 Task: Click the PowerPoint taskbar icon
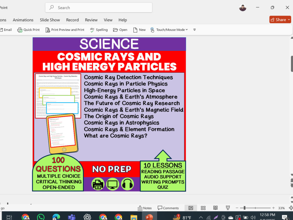[x=149, y=217]
